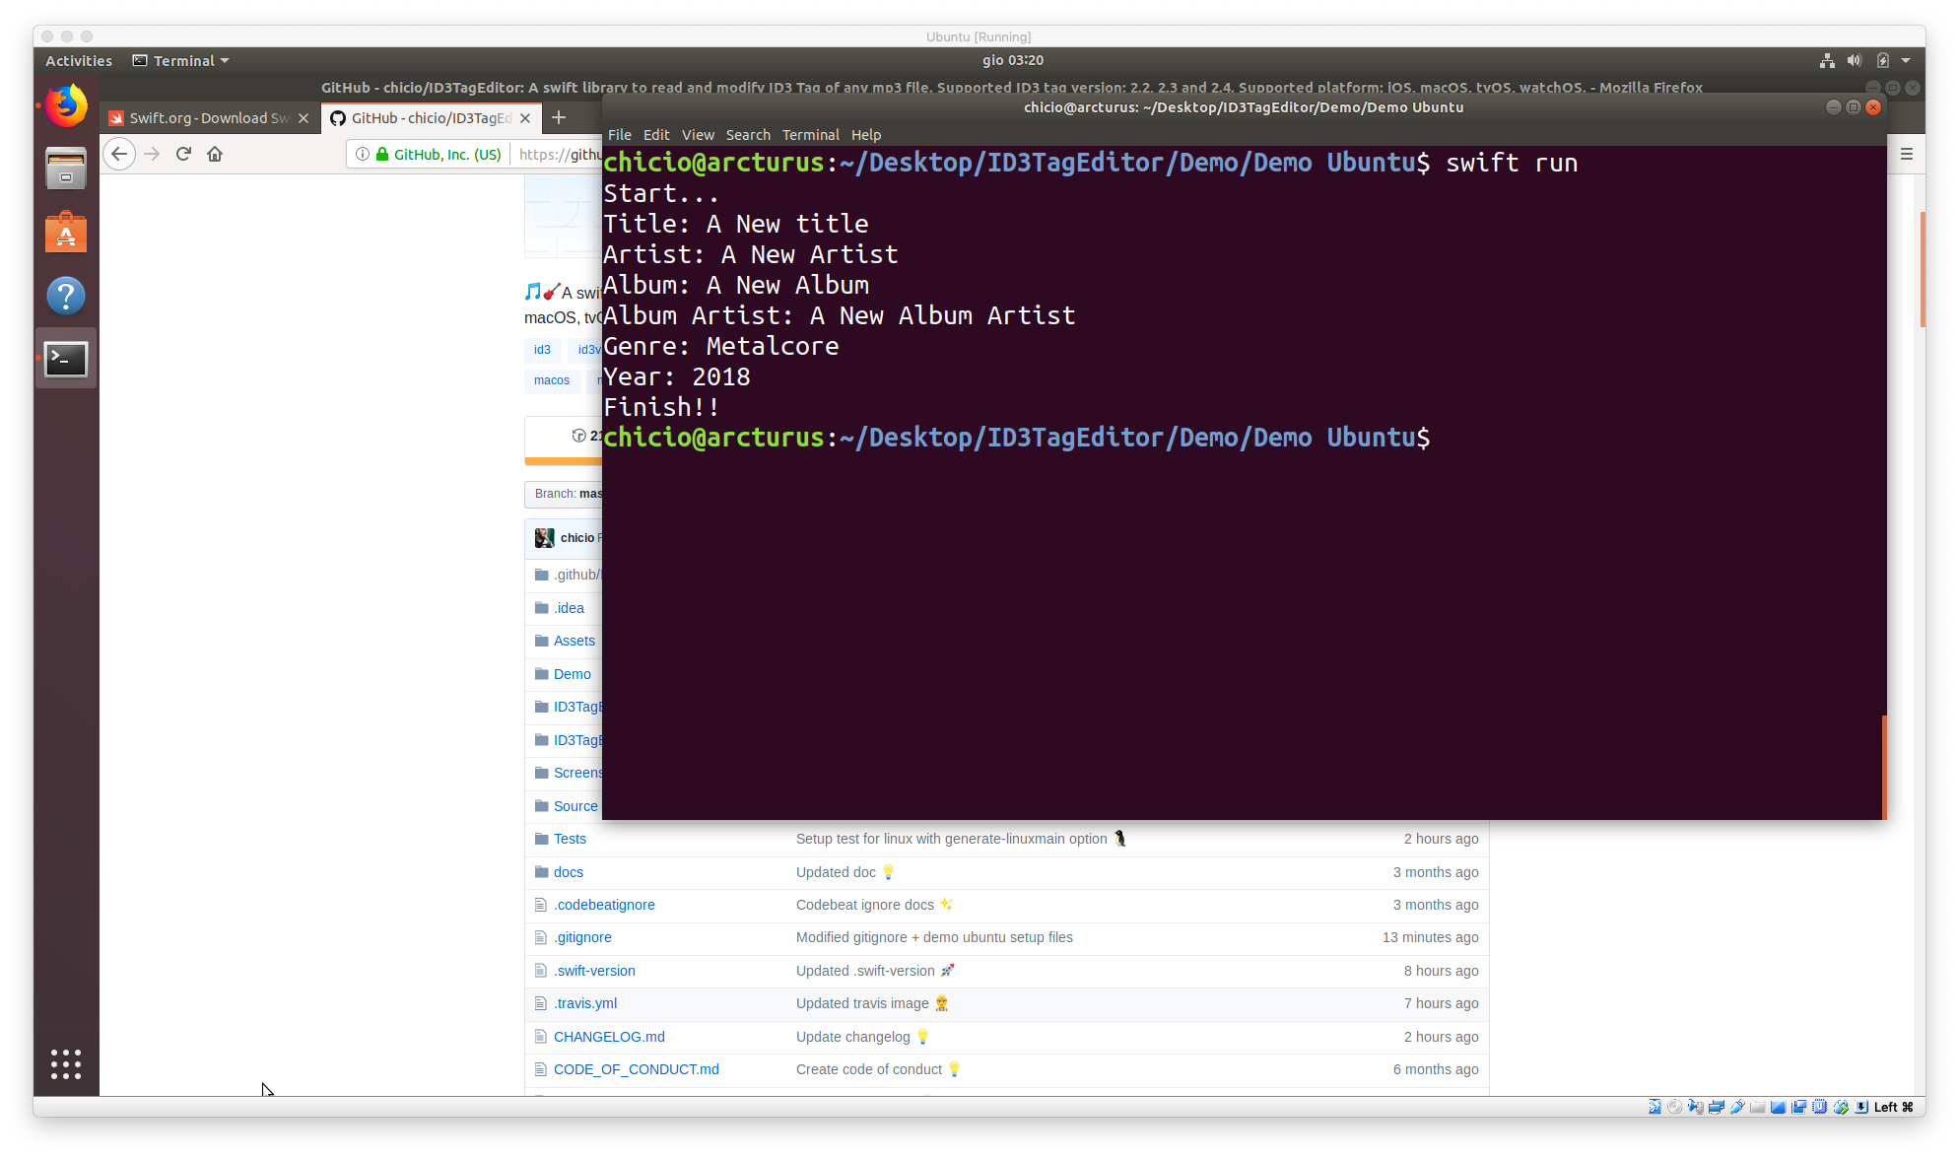This screenshot has width=1959, height=1158.
Task: Click Firefox back navigation arrow
Action: coord(119,154)
